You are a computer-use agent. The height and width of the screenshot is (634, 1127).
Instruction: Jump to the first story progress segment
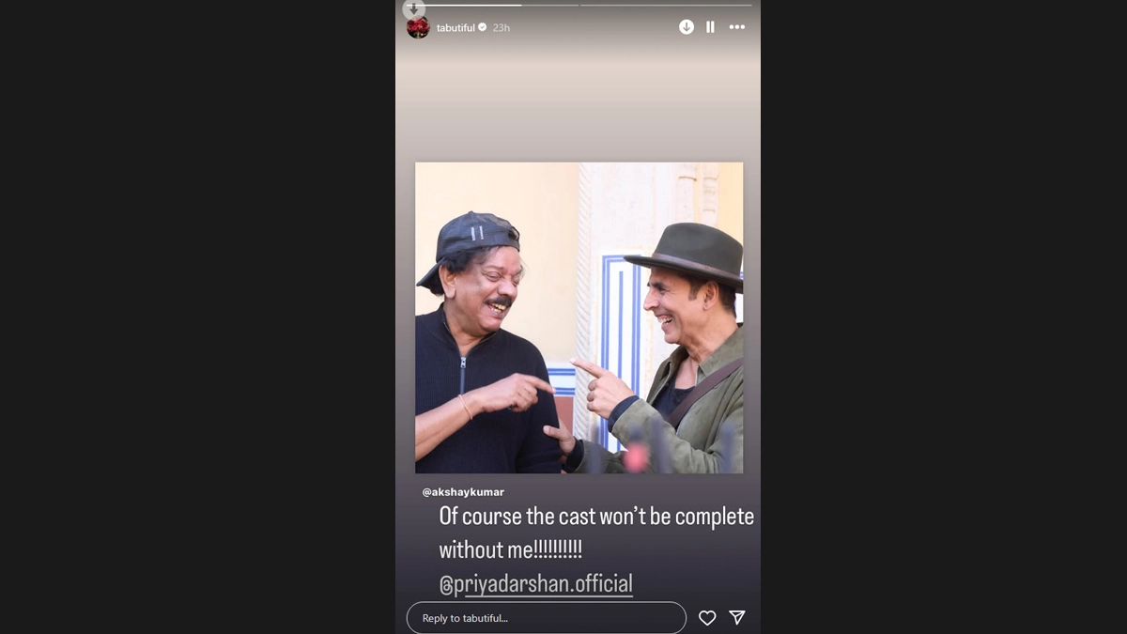tap(490, 5)
